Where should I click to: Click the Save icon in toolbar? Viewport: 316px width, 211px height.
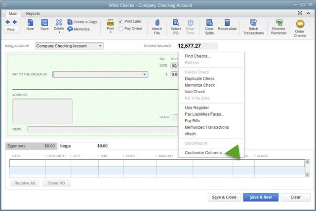[44, 25]
